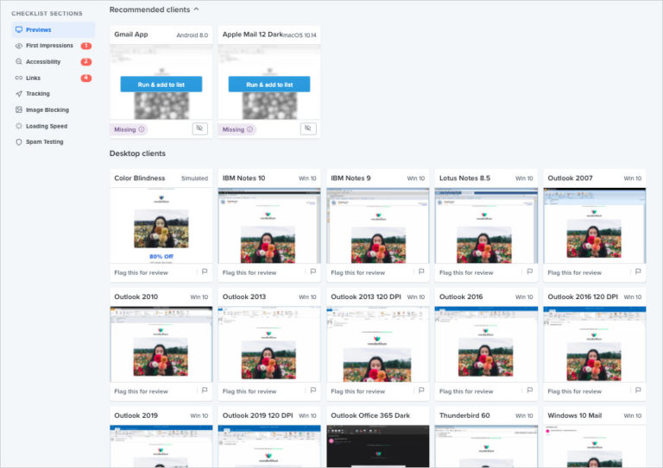This screenshot has width=663, height=468.
Task: Click the Loading Speed spinner icon
Action: click(19, 126)
